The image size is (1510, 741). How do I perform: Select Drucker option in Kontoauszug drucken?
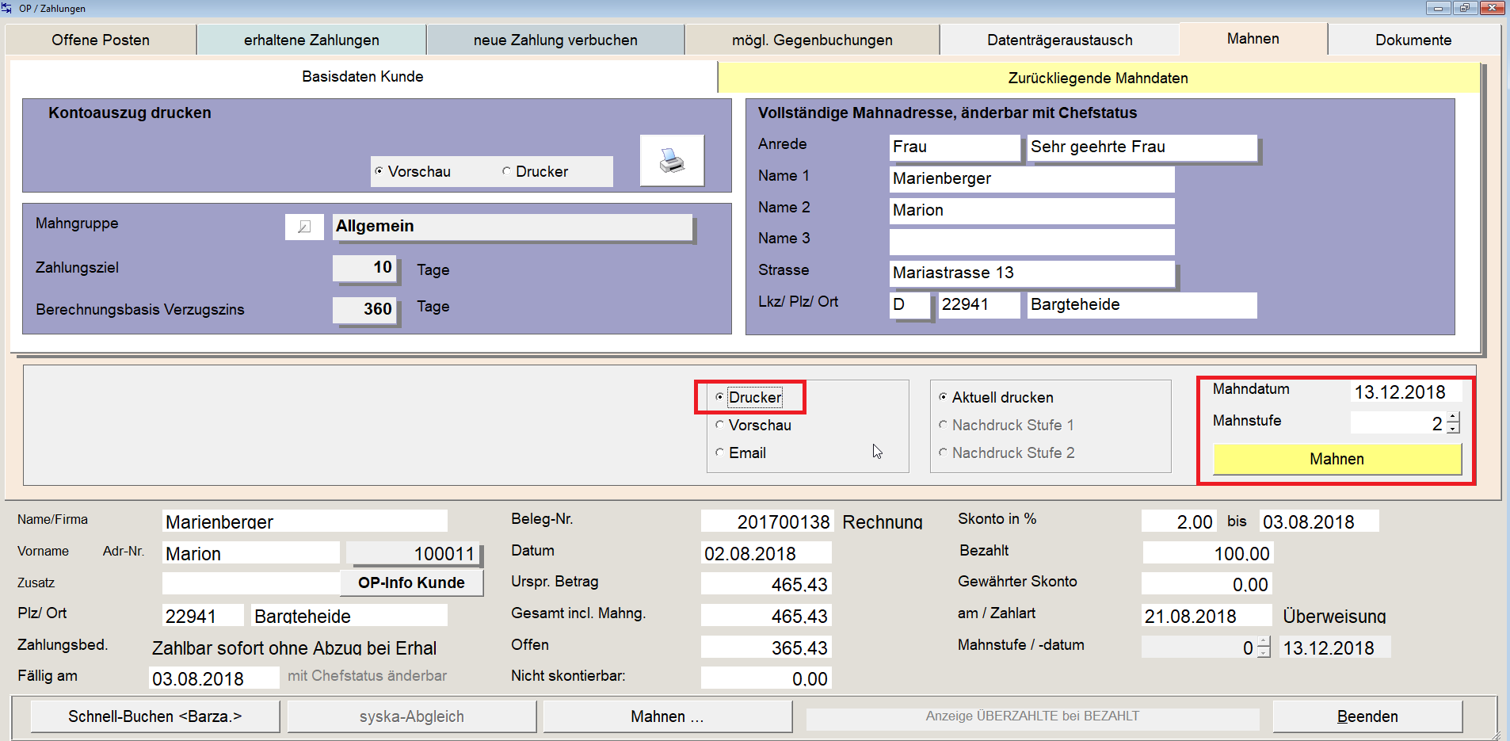(x=535, y=171)
